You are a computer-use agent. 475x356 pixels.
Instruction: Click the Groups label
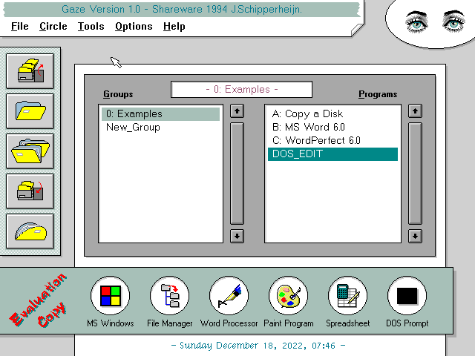(118, 94)
